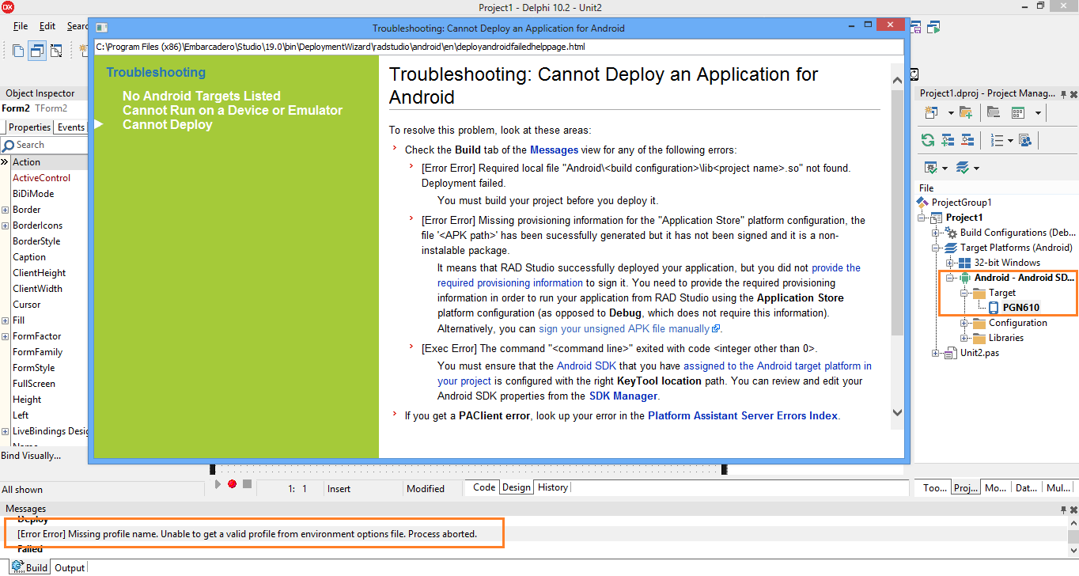Open the Messages view link

554,150
